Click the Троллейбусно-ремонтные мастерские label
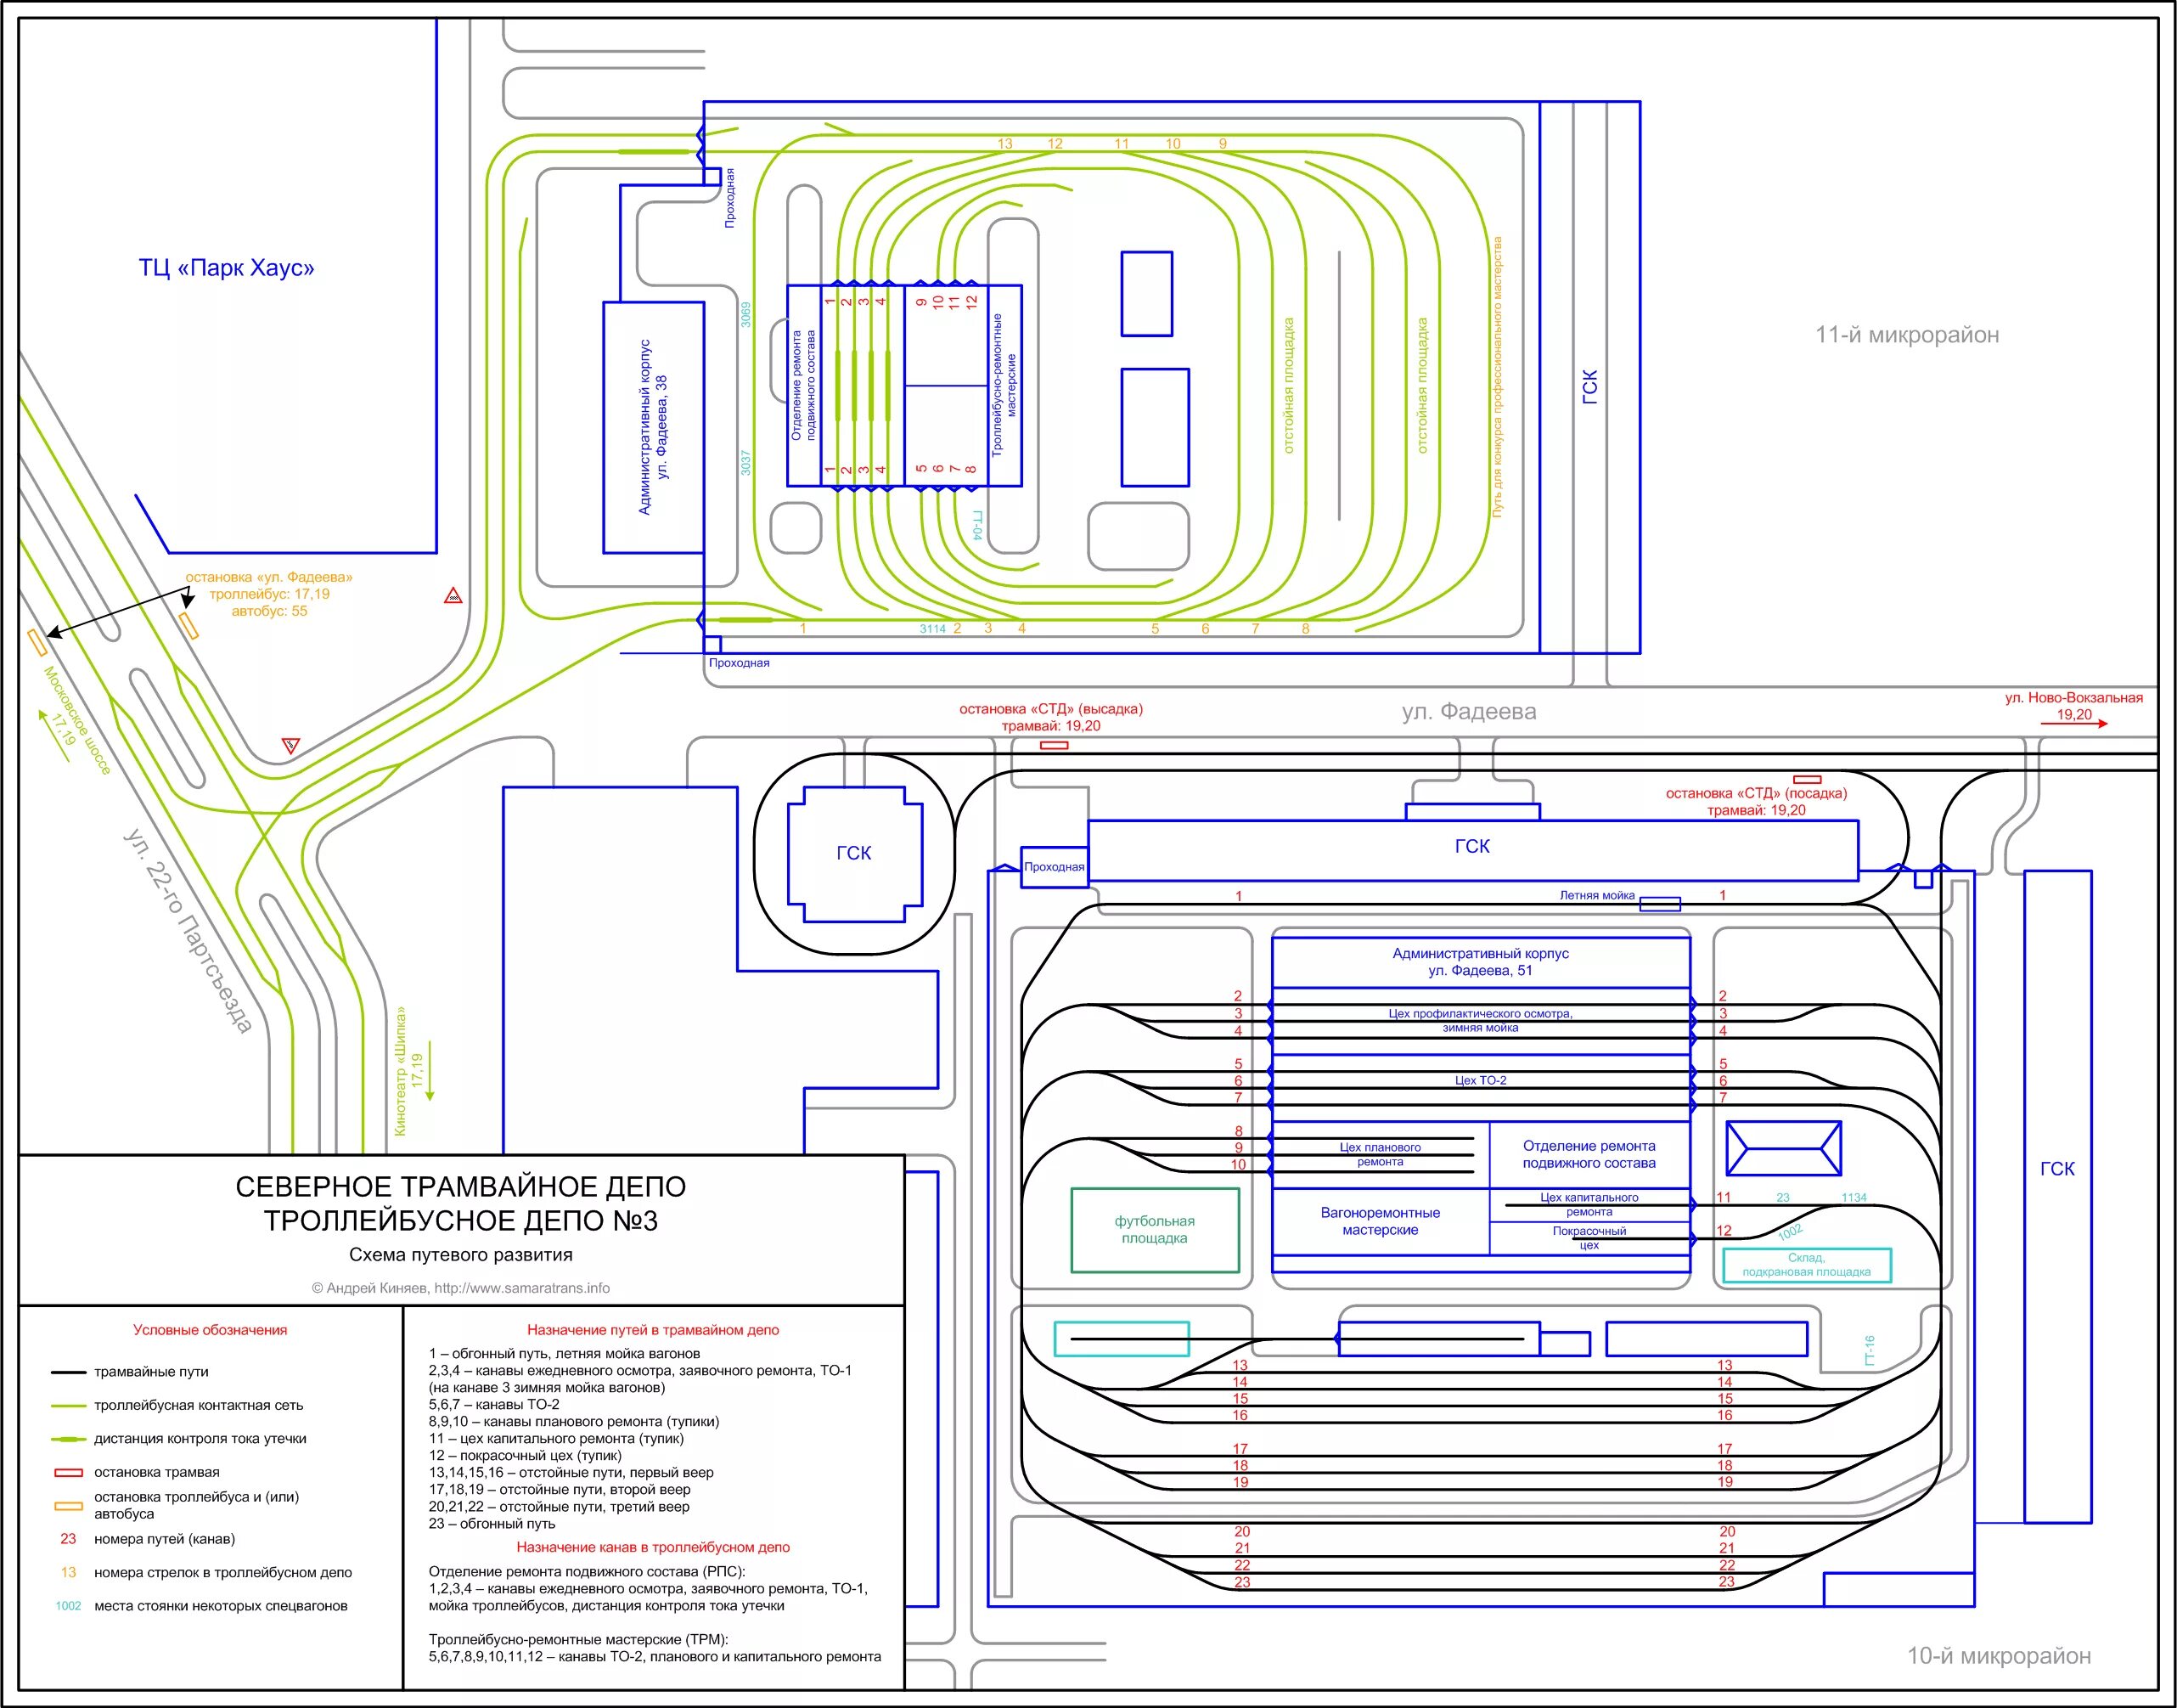Viewport: 2177px width, 1708px height. point(1004,385)
